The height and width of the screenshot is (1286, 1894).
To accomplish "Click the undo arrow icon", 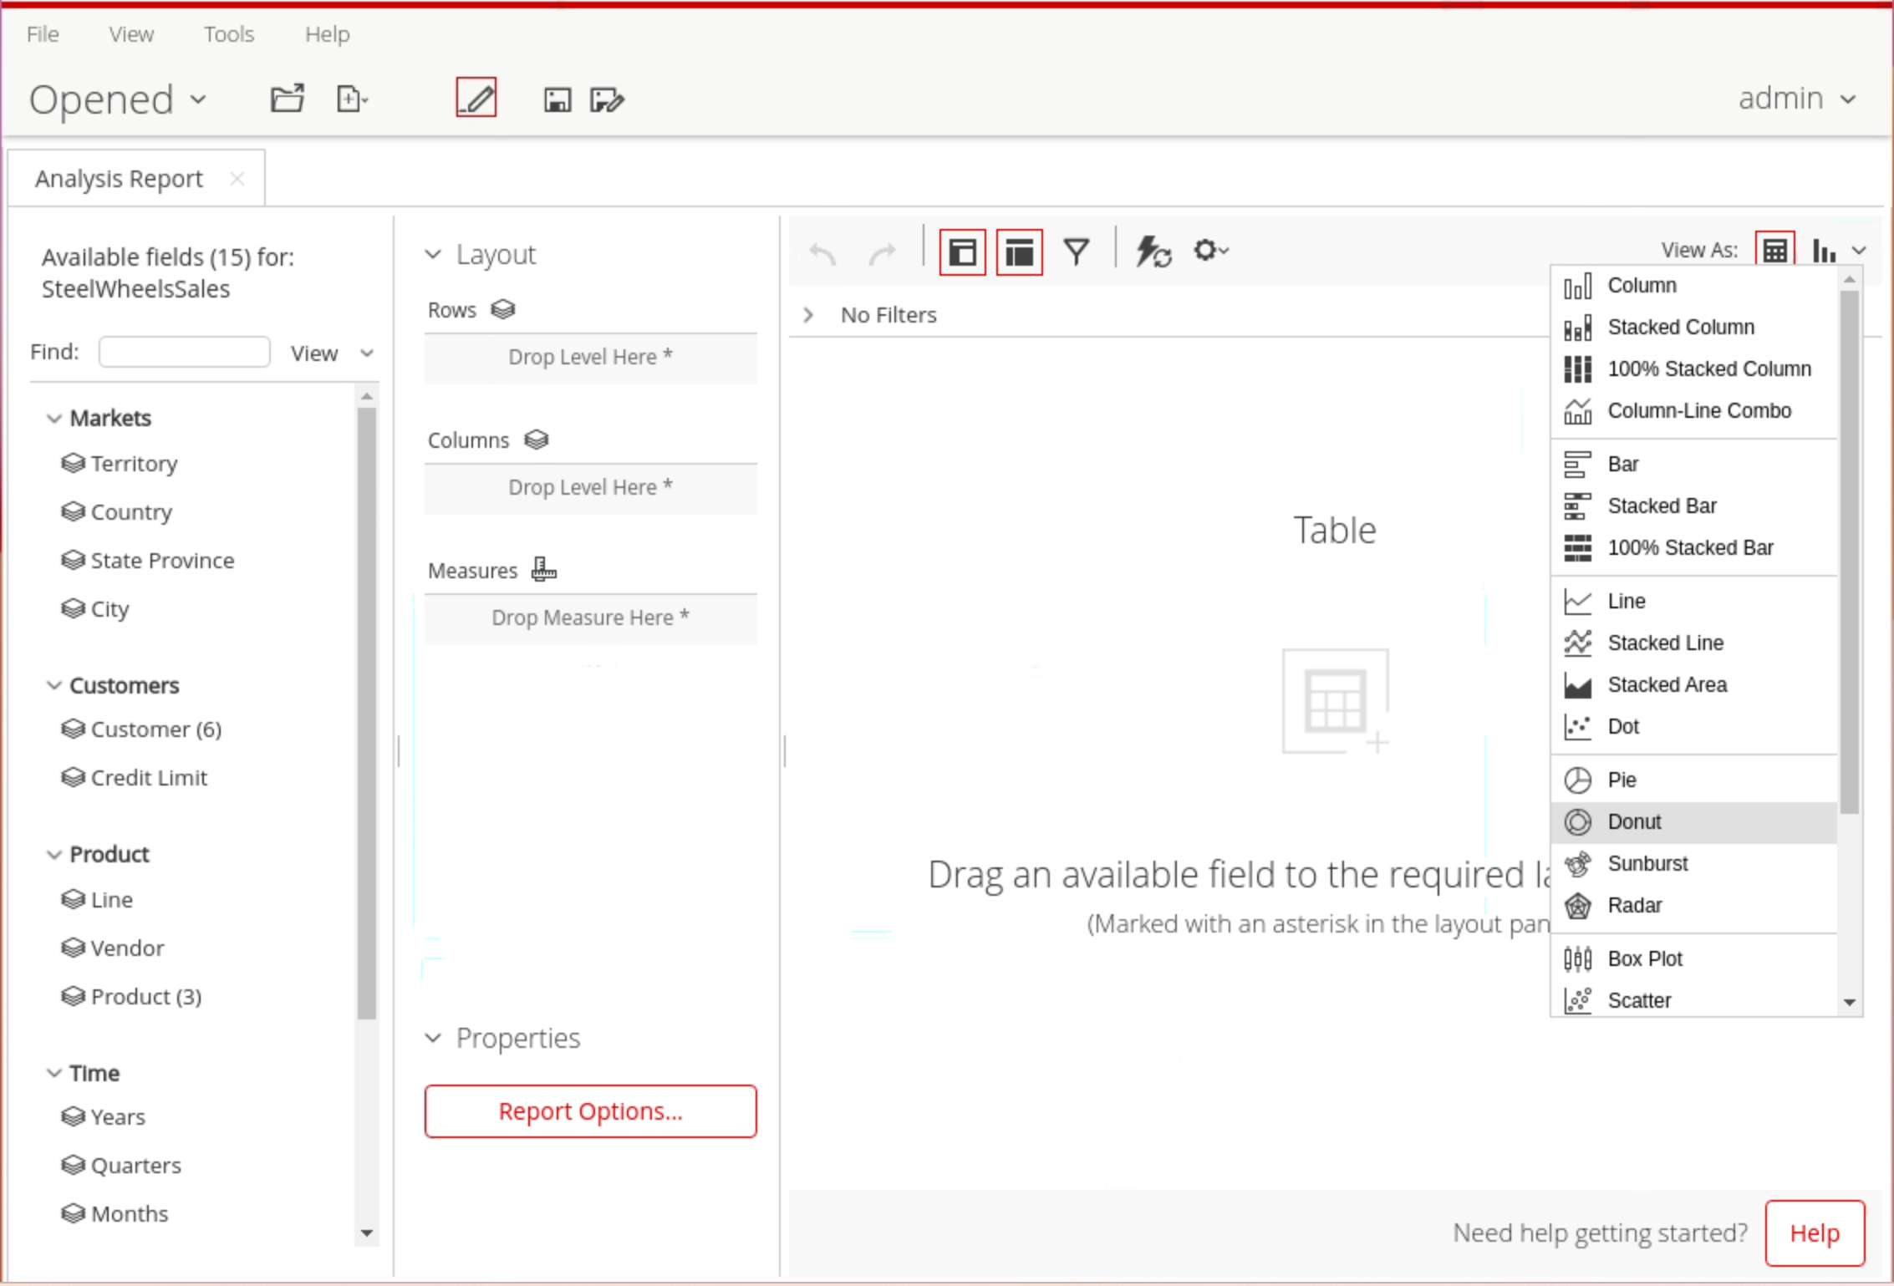I will 823,253.
